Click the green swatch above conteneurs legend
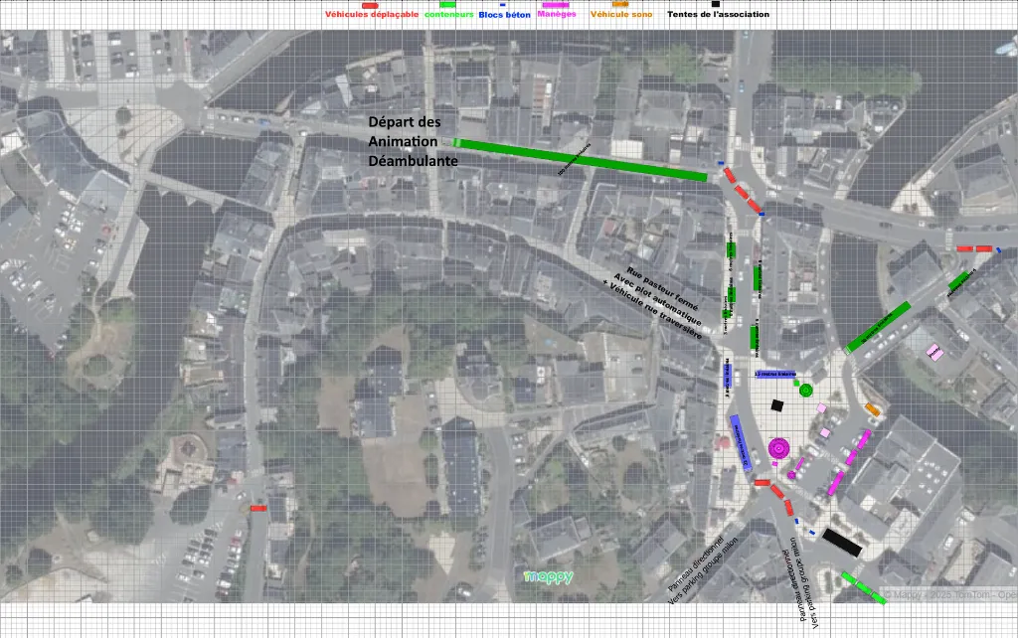This screenshot has height=638, width=1018. coord(448,5)
